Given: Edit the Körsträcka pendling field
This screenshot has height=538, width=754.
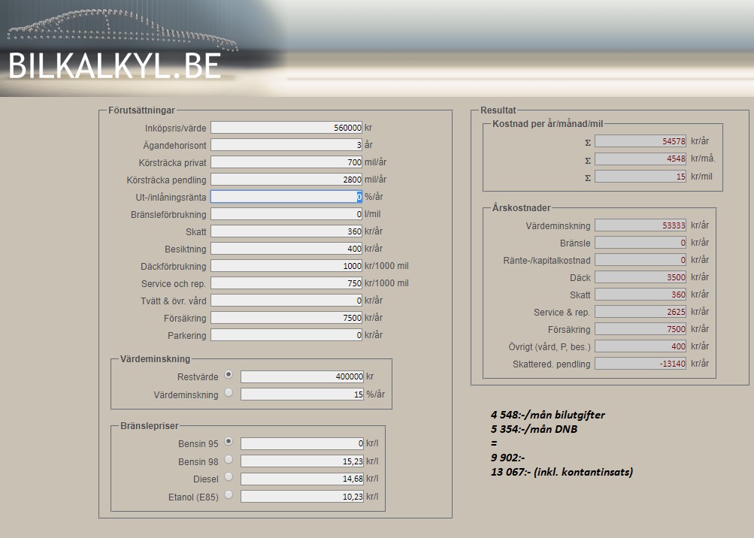Looking at the screenshot, I should click(286, 180).
